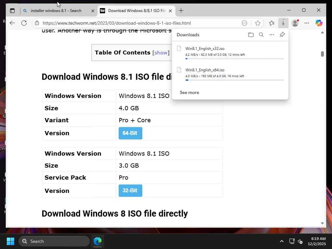
Task: Click the Downloads panel title
Action: pos(188,35)
